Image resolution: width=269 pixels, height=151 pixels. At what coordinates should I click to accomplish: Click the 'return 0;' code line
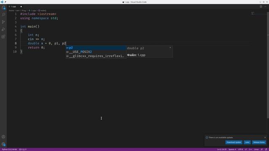(36, 47)
